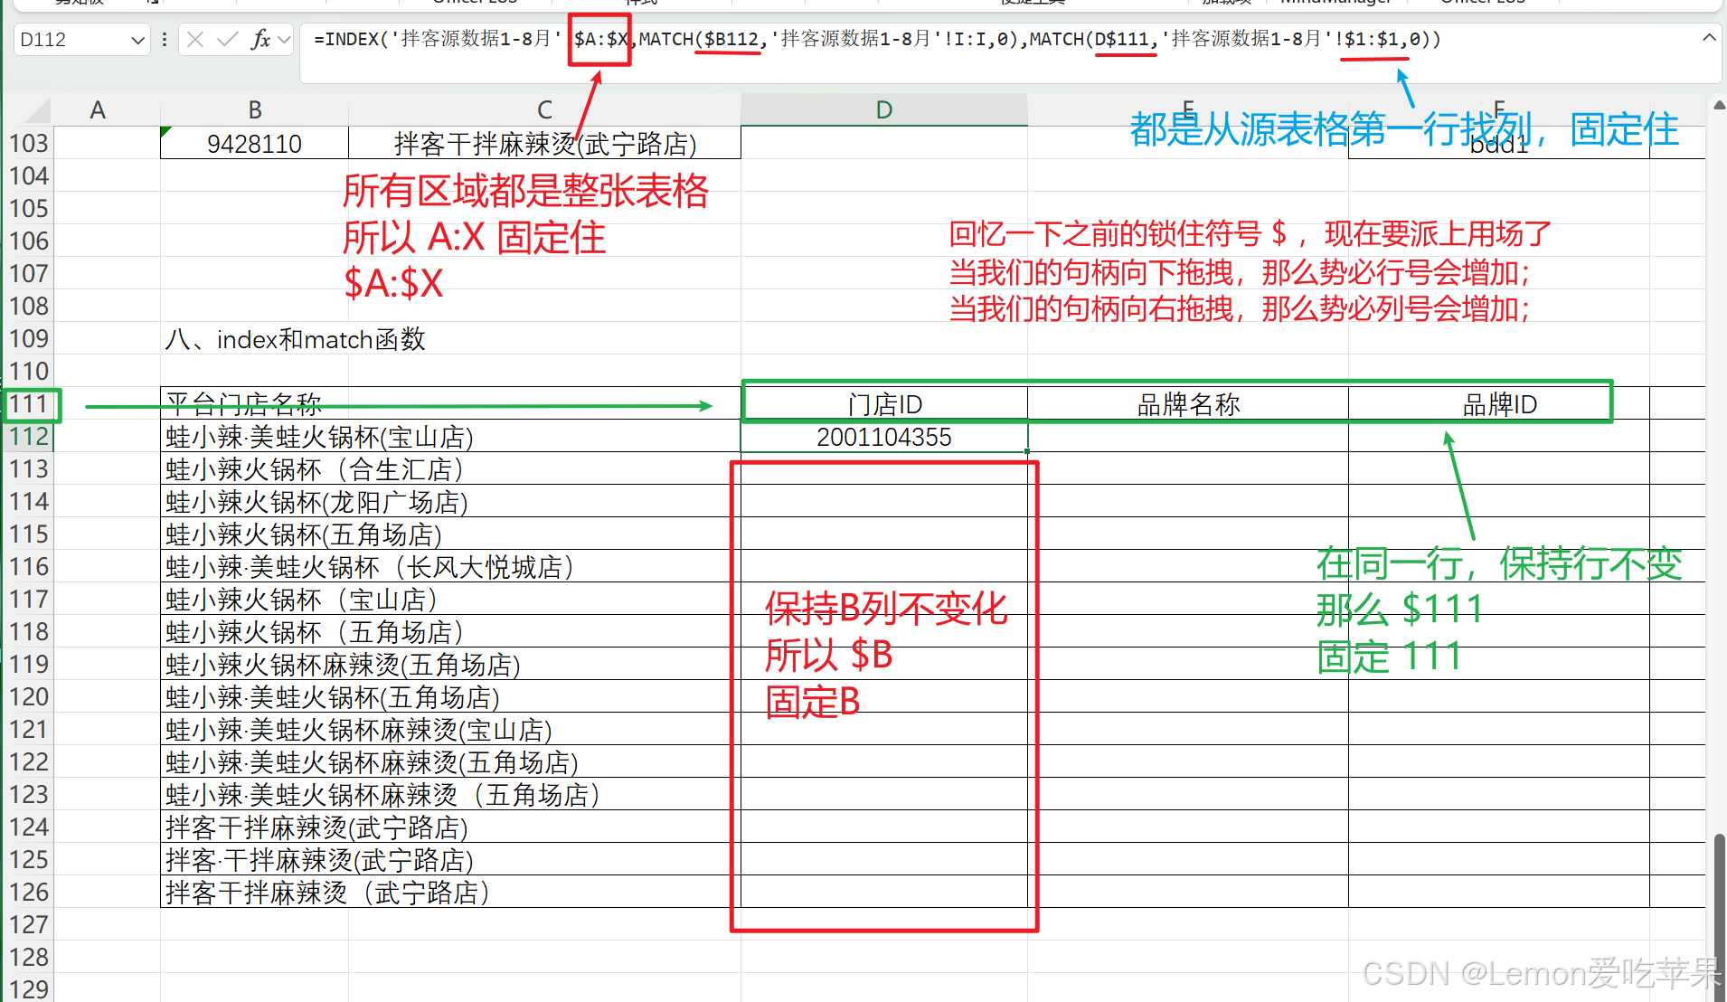The width and height of the screenshot is (1727, 1002).
Task: Select empty cell F112 under 品牌ID
Action: point(1499,437)
